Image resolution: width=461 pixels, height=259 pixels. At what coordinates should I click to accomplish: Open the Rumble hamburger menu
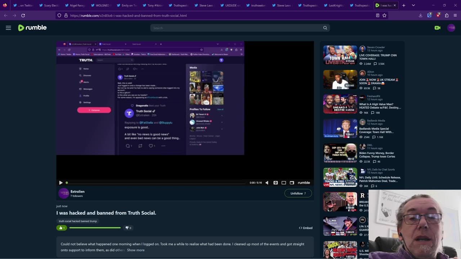point(8,28)
